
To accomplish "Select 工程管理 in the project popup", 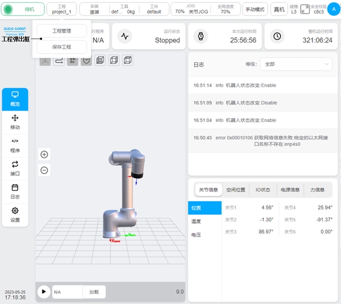I will [x=61, y=31].
